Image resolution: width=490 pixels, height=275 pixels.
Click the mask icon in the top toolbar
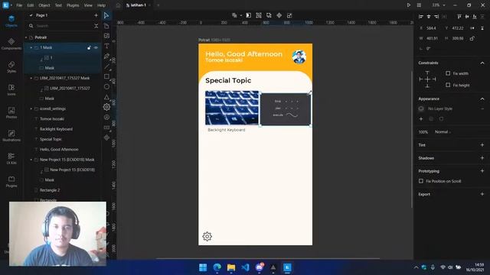[248, 15]
